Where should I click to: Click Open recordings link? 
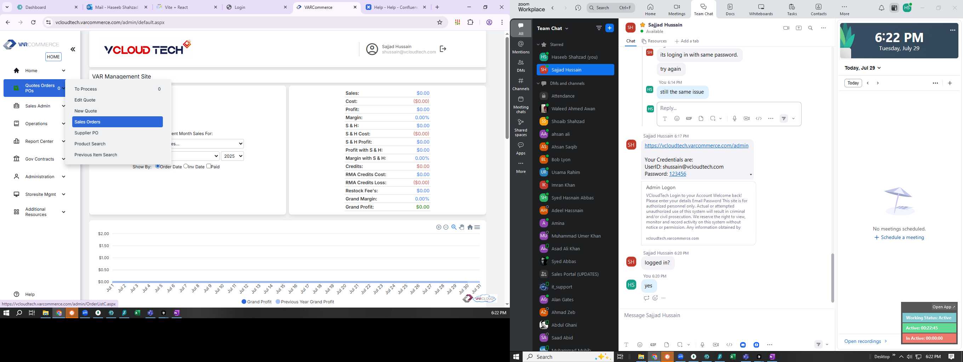[865, 341]
